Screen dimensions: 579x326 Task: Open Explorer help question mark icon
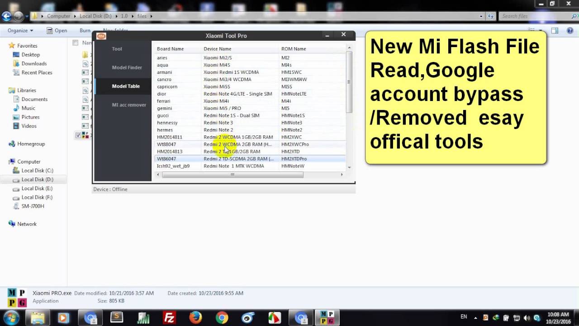click(570, 30)
